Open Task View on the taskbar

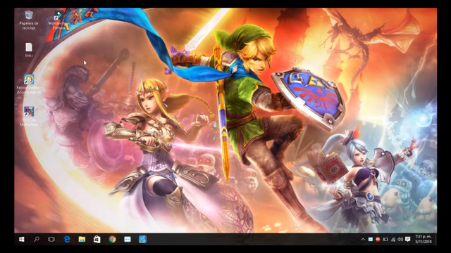tap(51, 239)
